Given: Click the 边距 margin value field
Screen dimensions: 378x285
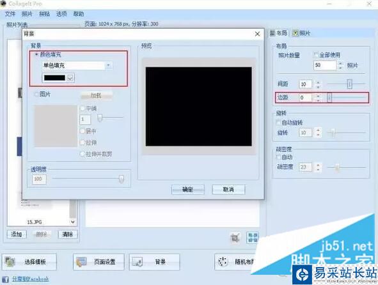Looking at the screenshot, I should point(305,98).
